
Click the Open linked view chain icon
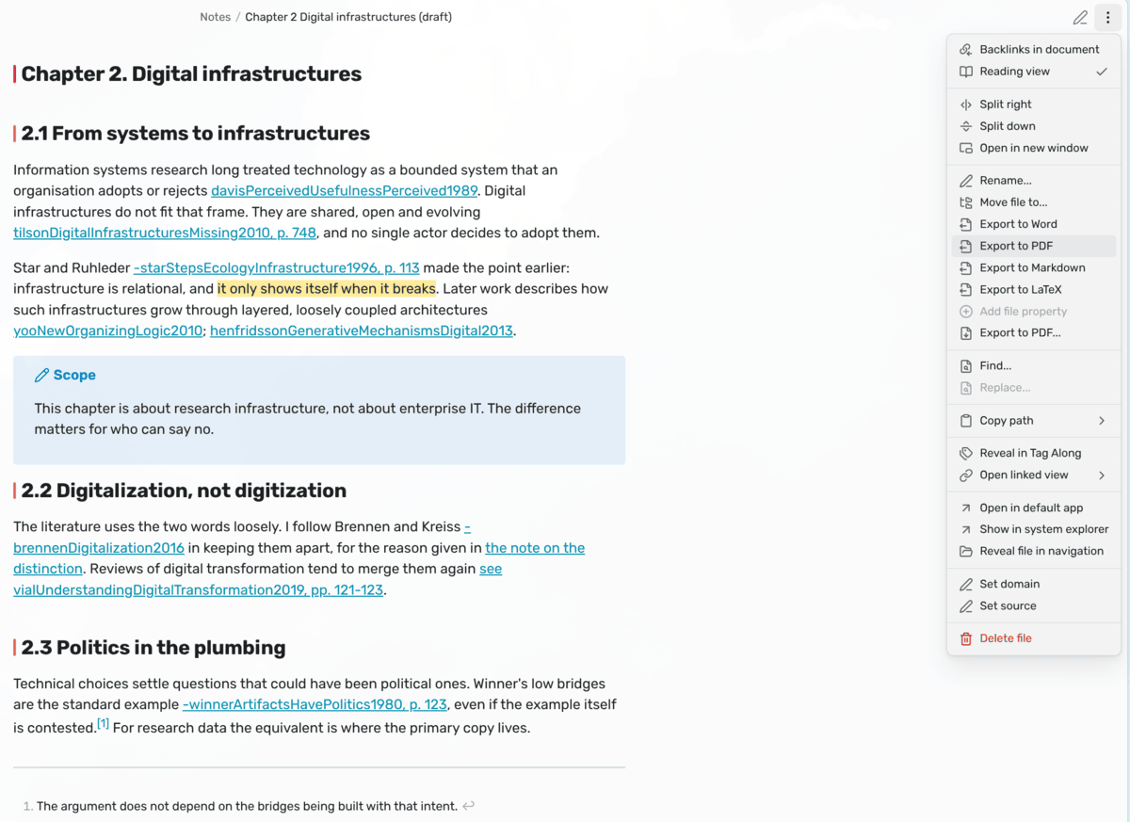(965, 475)
